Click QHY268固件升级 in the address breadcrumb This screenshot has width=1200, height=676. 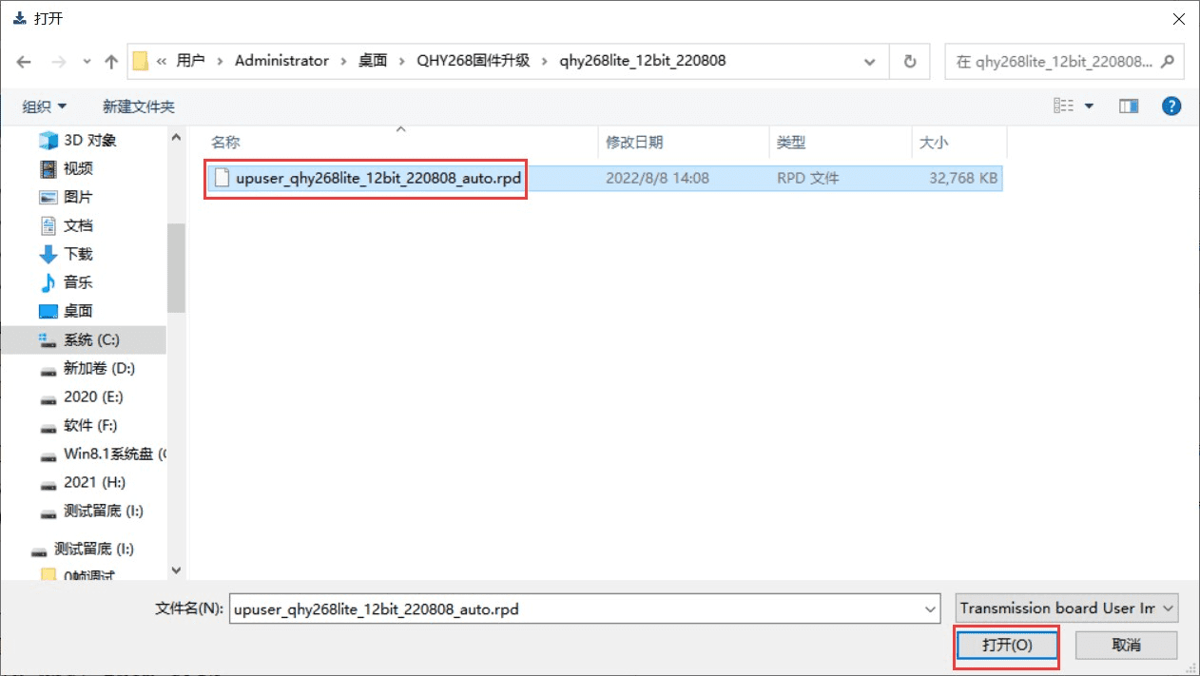click(474, 61)
